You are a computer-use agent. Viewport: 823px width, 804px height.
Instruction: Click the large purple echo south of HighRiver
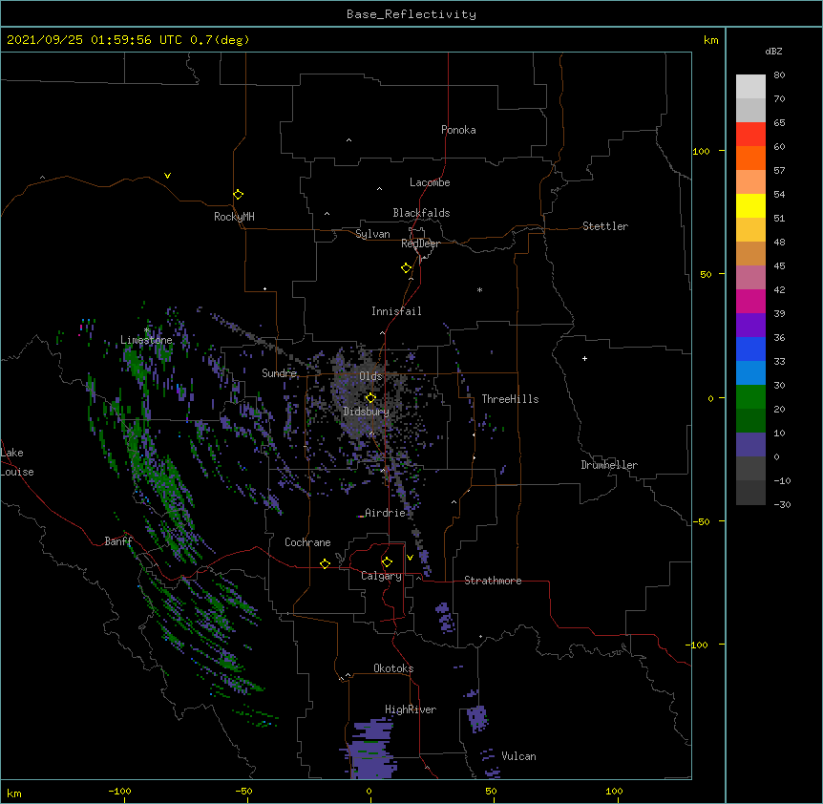click(371, 751)
